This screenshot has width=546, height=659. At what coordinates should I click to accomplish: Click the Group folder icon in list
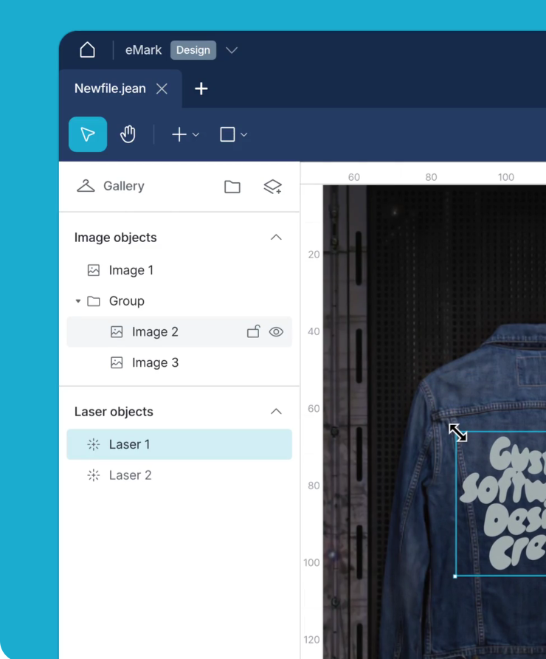[94, 301]
